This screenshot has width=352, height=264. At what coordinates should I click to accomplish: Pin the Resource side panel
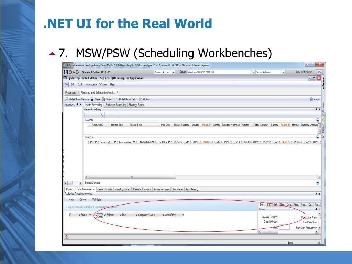click(x=77, y=104)
